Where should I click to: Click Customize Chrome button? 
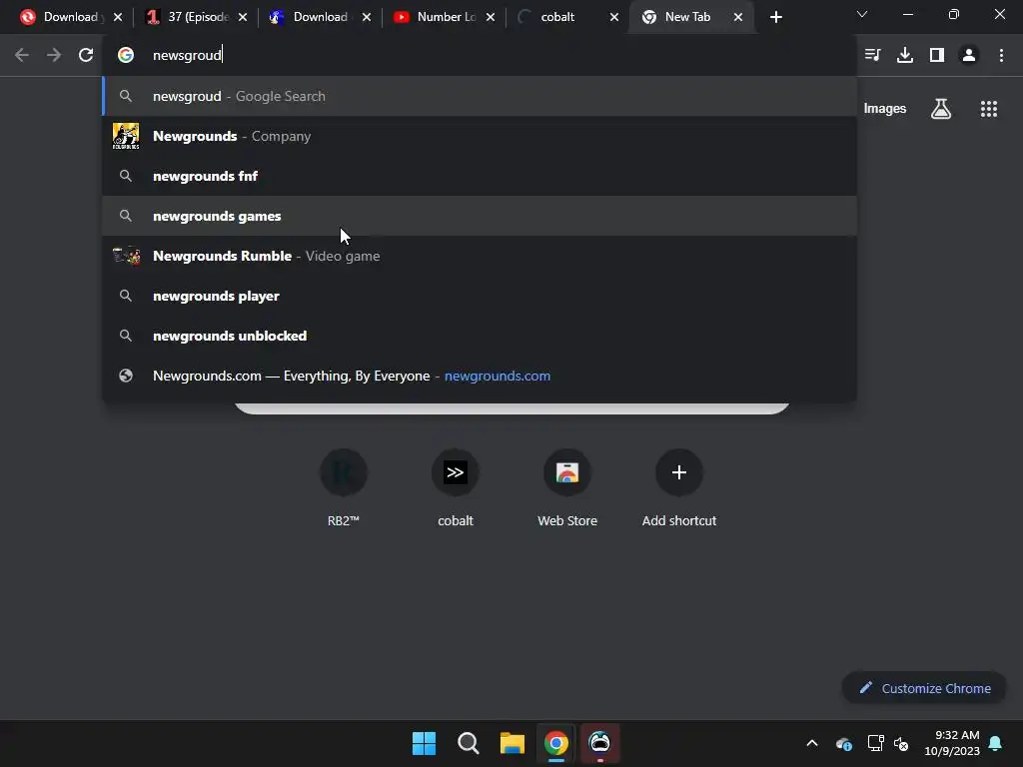point(924,688)
